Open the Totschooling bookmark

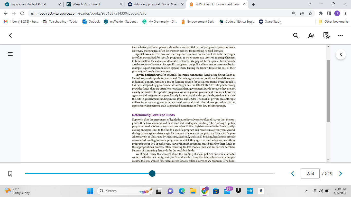tap(61, 22)
